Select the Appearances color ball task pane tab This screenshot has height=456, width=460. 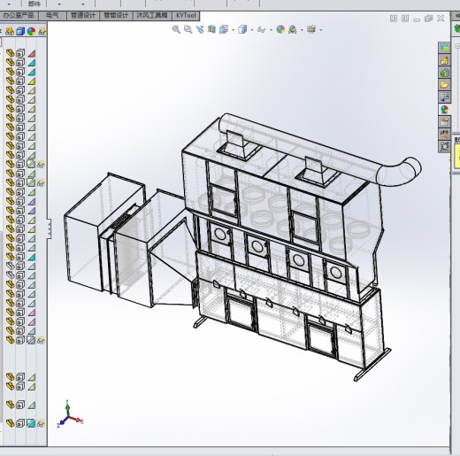tap(444, 110)
